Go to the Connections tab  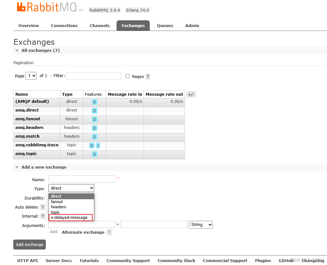point(64,25)
